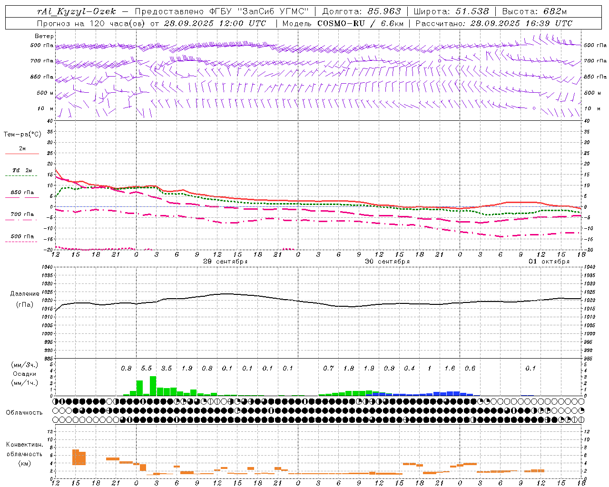
Task: Click the (гПа) unit label under Давление
Action: (x=25, y=304)
